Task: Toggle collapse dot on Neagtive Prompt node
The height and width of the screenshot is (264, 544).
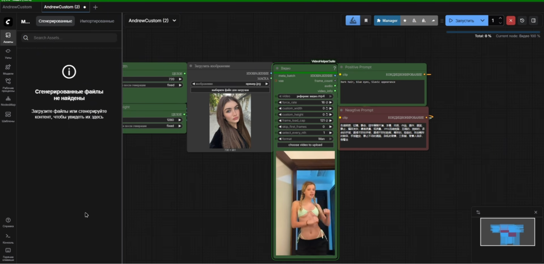Action: (342, 110)
